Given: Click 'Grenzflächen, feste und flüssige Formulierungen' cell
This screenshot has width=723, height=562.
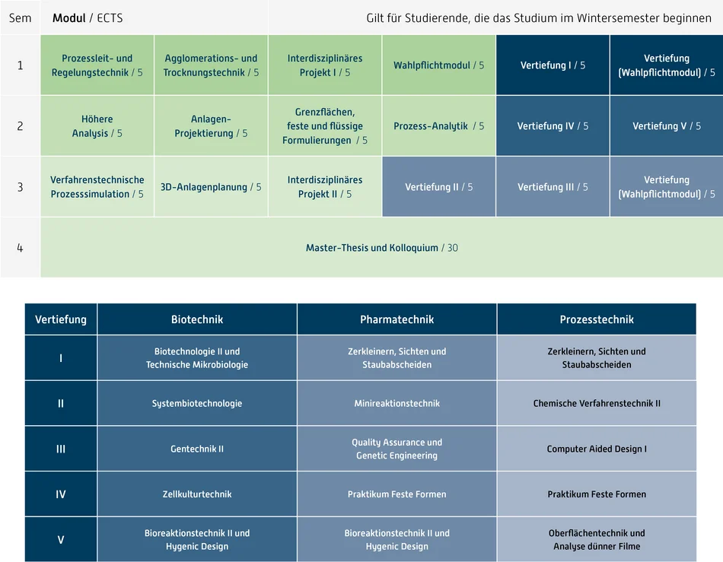Looking at the screenshot, I should [x=325, y=125].
